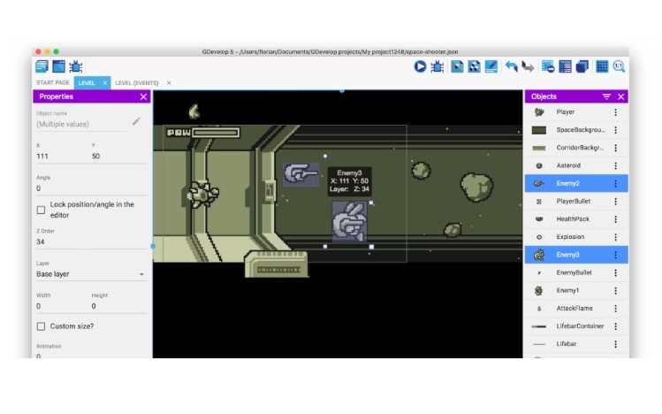
Task: Undo the last change
Action: pyautogui.click(x=511, y=66)
